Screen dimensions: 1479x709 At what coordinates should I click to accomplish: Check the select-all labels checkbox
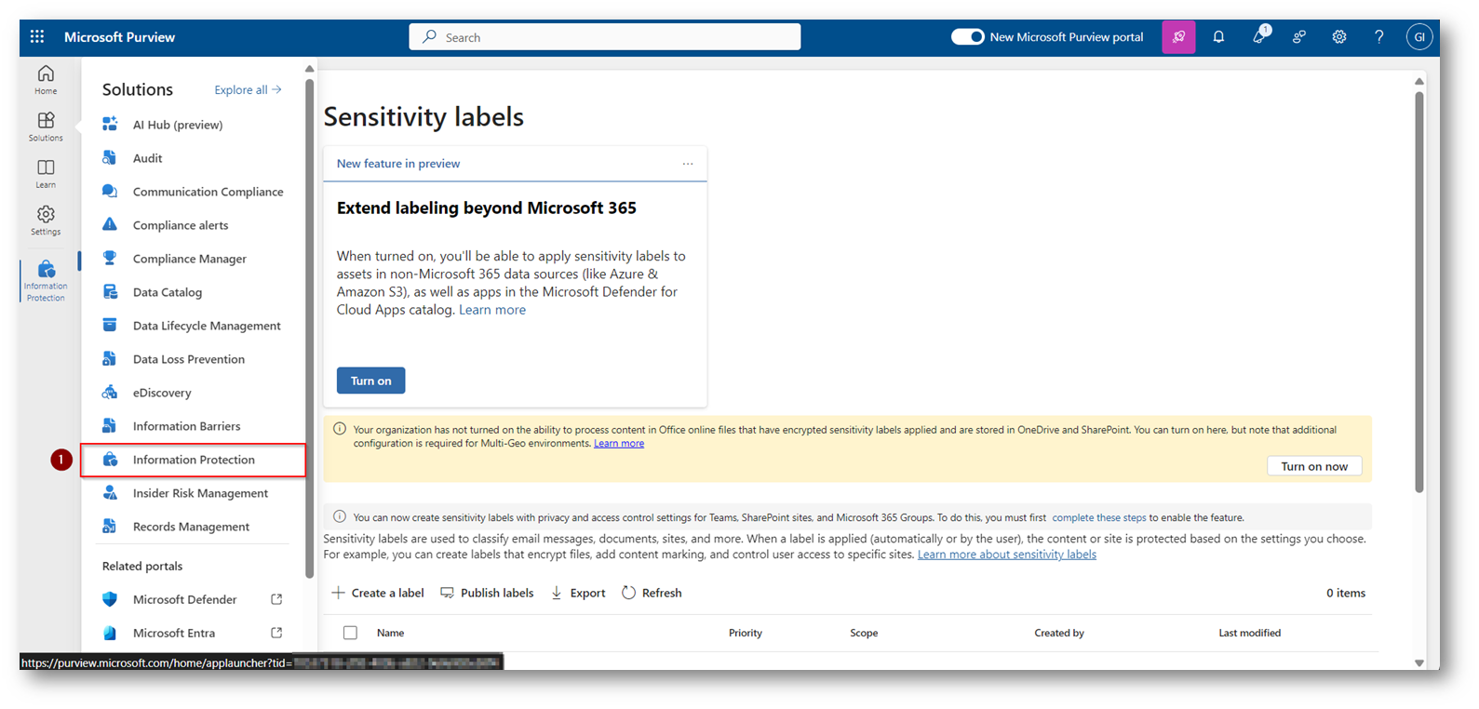click(x=350, y=633)
